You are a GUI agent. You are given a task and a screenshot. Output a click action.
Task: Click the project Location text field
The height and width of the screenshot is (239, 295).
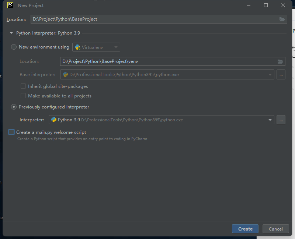tap(159, 19)
